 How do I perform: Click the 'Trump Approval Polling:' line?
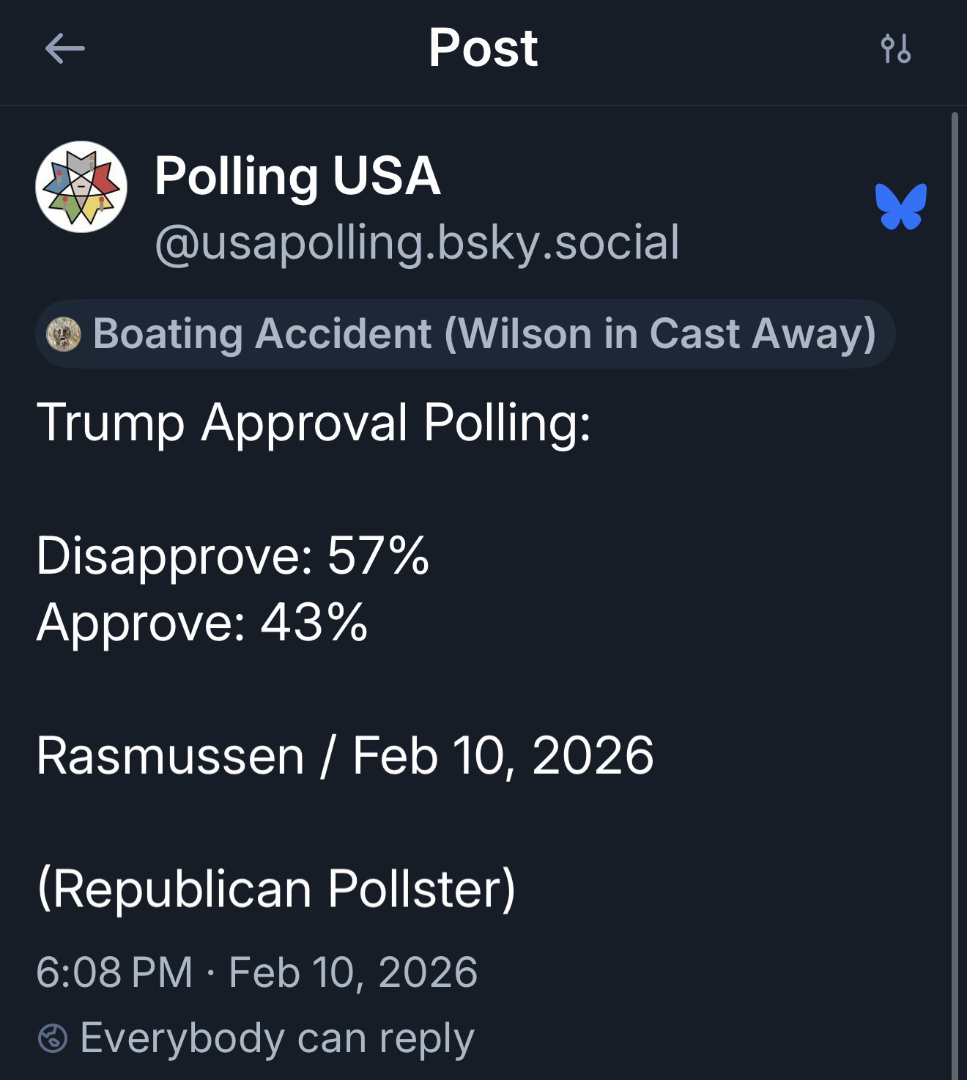coord(314,423)
